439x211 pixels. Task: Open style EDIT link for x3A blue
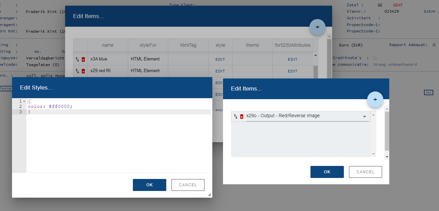coord(220,59)
